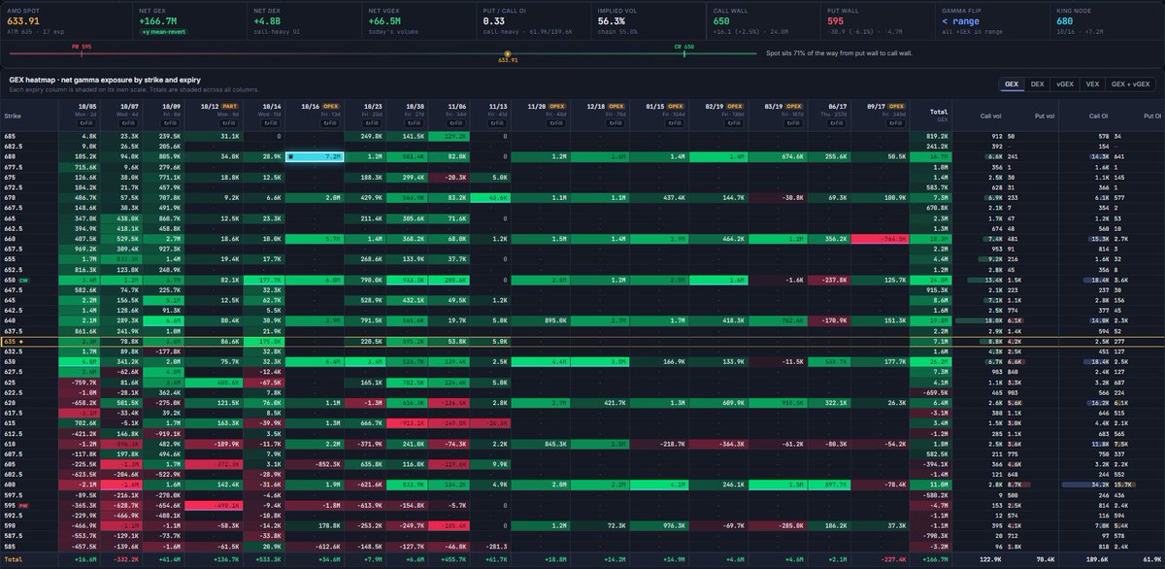
Task: Click the Fill button under 12/18 OPEX expiry
Action: (x=616, y=123)
